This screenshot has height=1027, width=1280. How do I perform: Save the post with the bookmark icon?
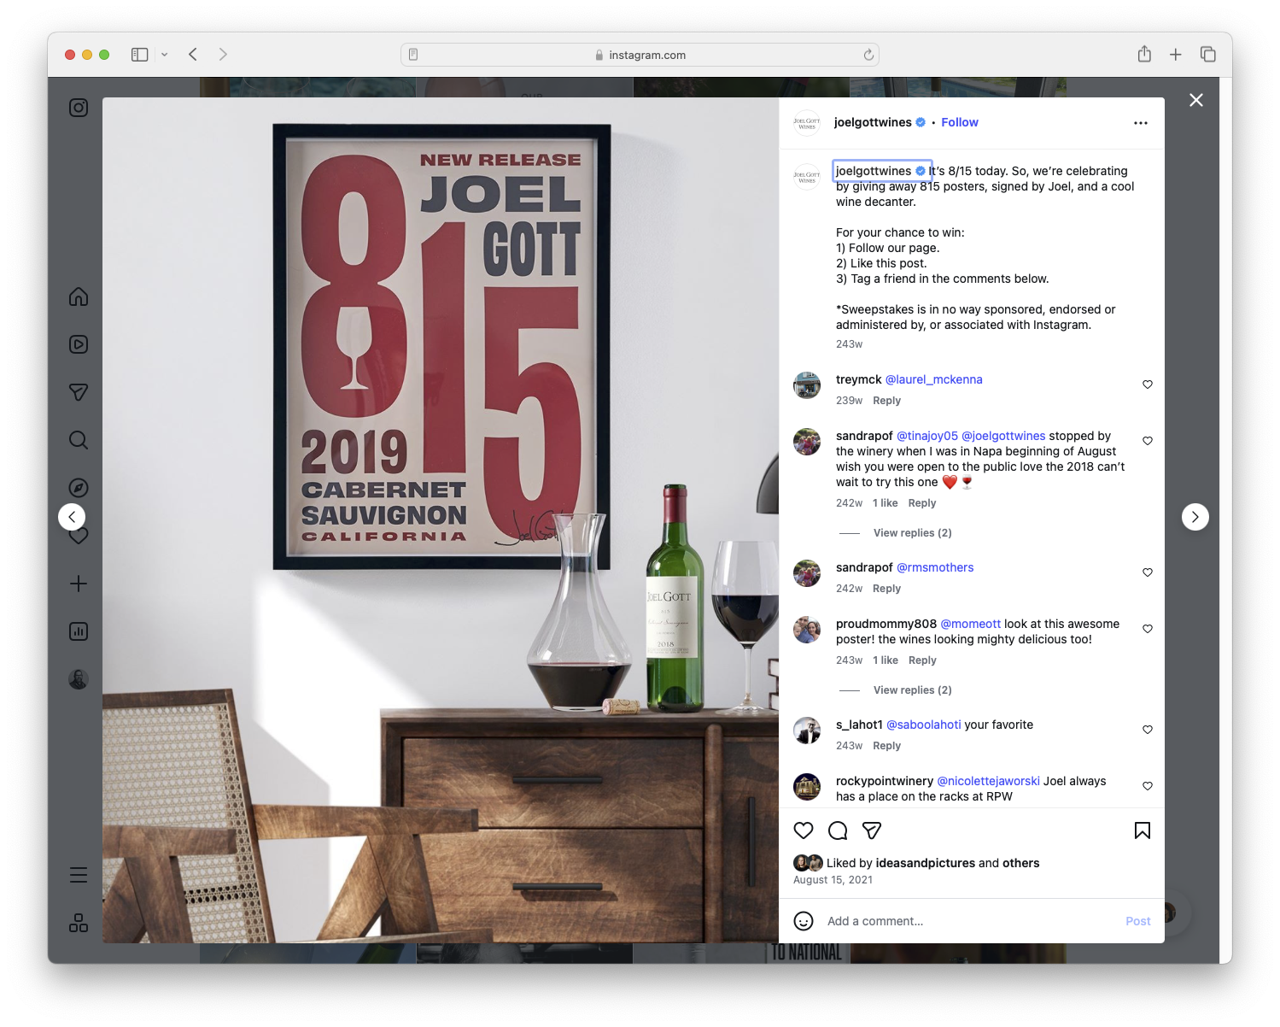pyautogui.click(x=1142, y=830)
